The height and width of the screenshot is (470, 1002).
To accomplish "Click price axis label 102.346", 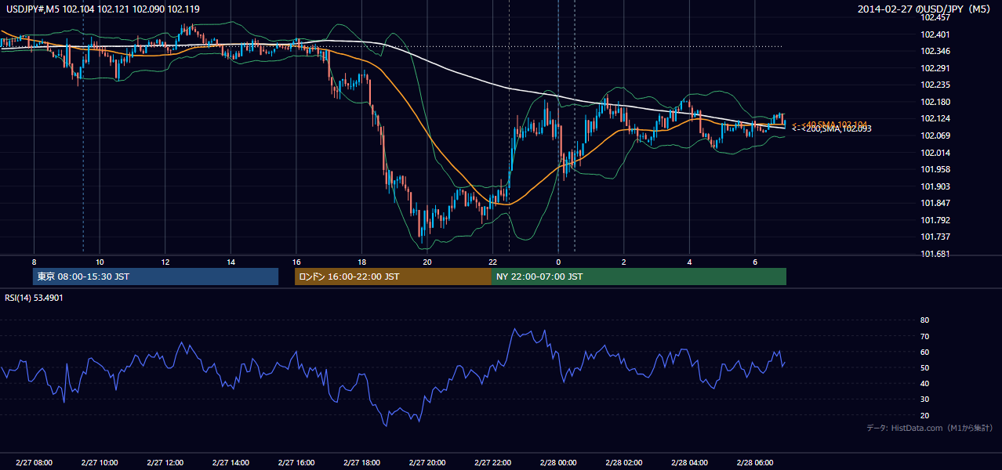I will (935, 51).
